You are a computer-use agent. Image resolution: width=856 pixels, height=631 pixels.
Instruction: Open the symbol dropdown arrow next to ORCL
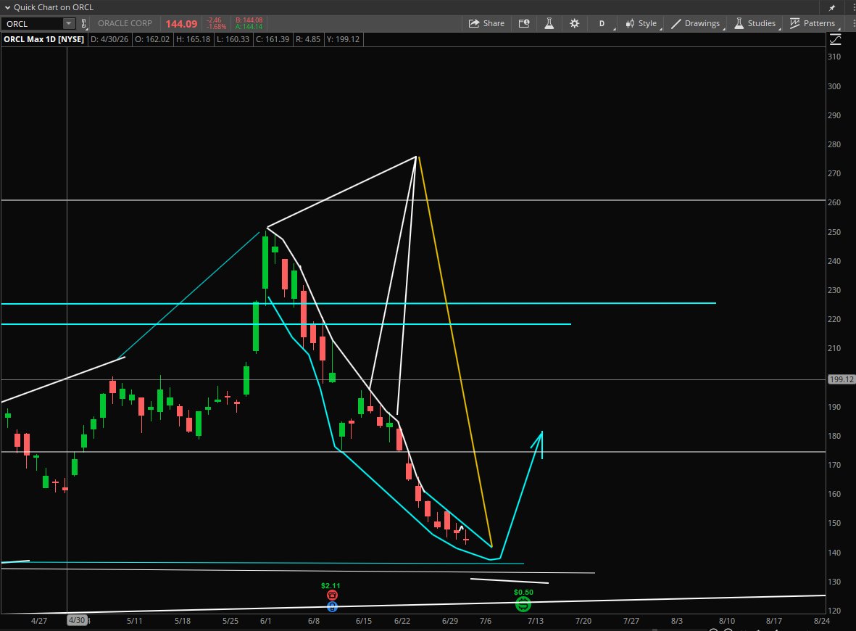click(69, 23)
